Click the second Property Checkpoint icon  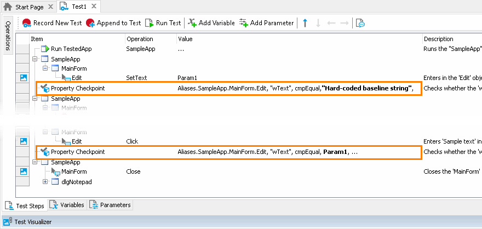[45, 152]
